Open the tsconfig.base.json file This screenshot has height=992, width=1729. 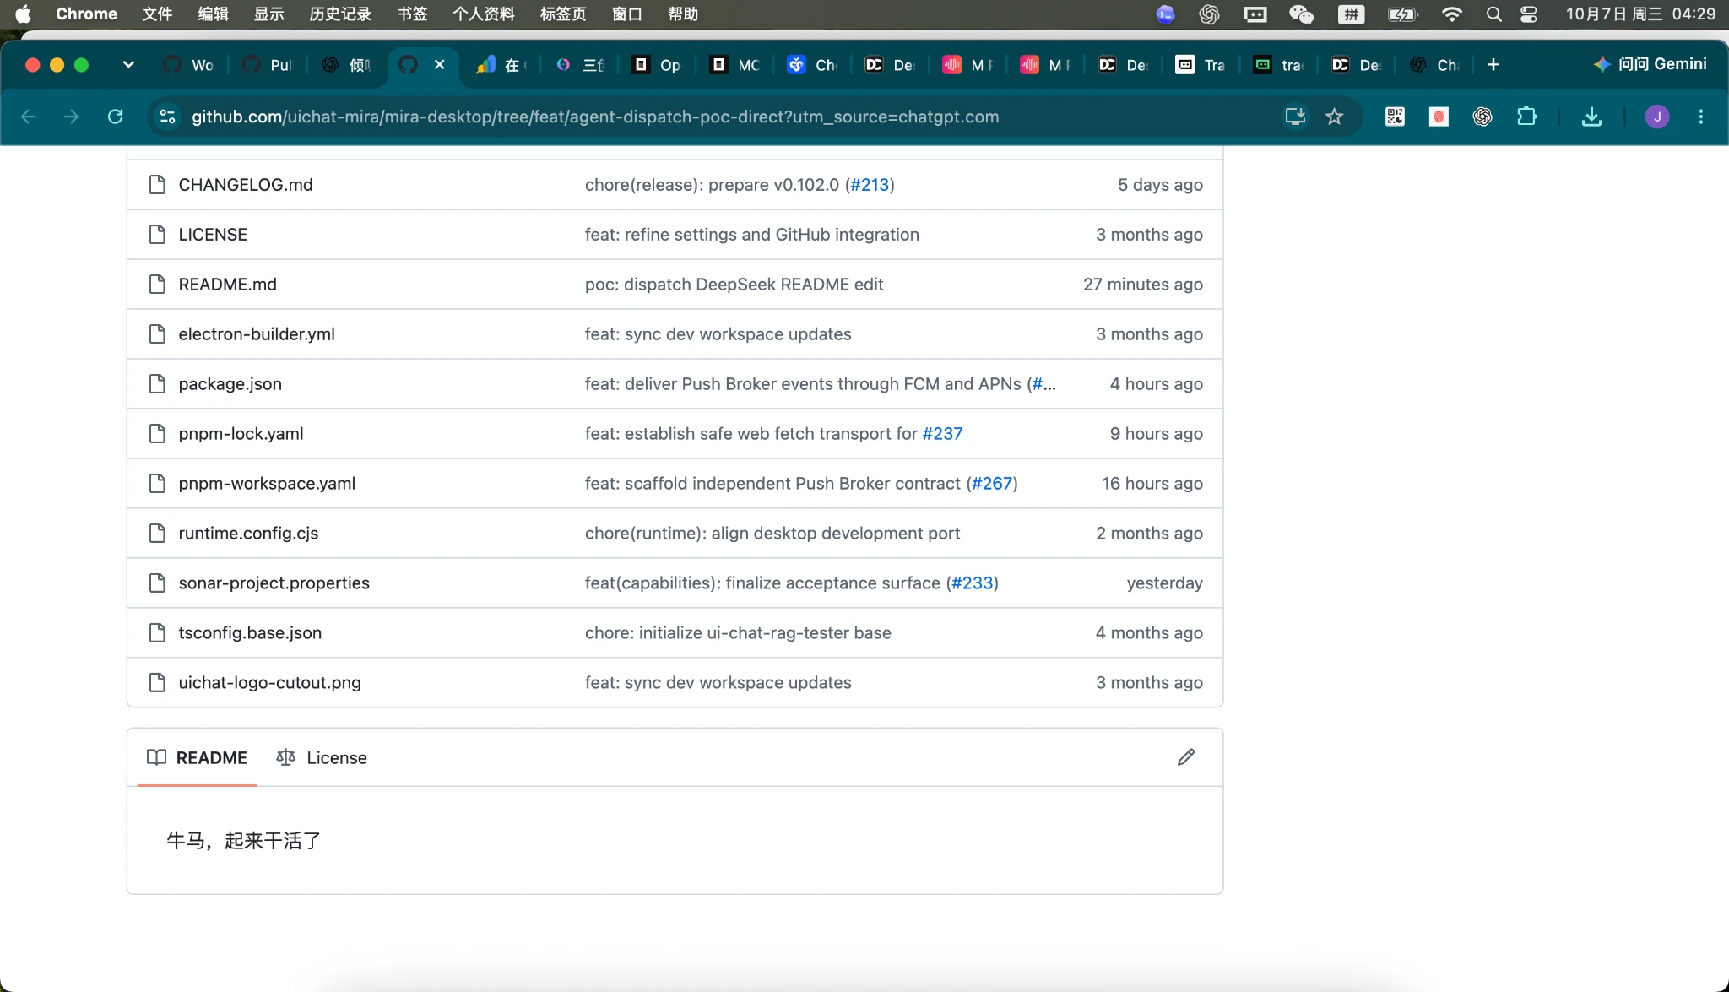tap(250, 633)
